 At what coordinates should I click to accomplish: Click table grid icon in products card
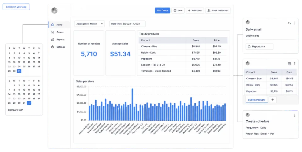(289, 64)
